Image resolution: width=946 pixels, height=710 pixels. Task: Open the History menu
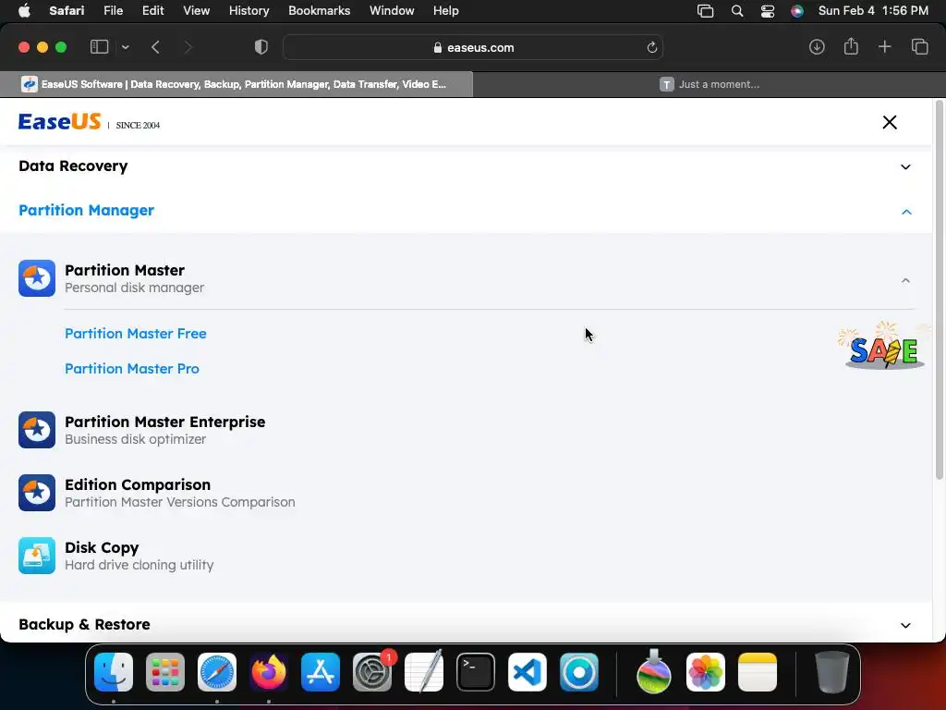249,11
